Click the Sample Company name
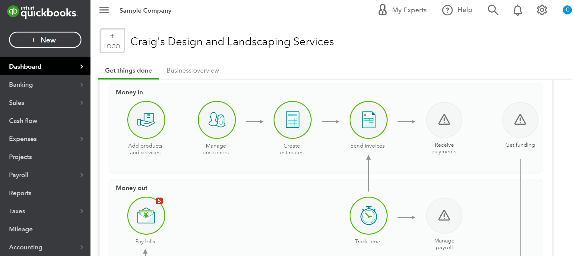 click(x=145, y=11)
